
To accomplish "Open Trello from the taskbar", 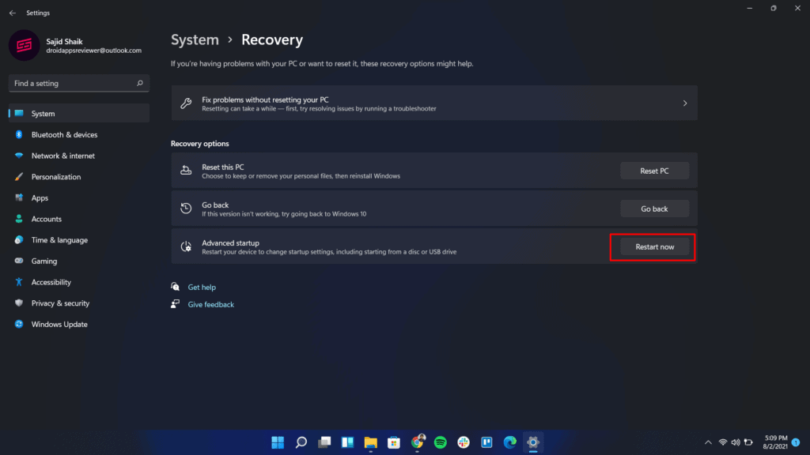I will pos(486,442).
